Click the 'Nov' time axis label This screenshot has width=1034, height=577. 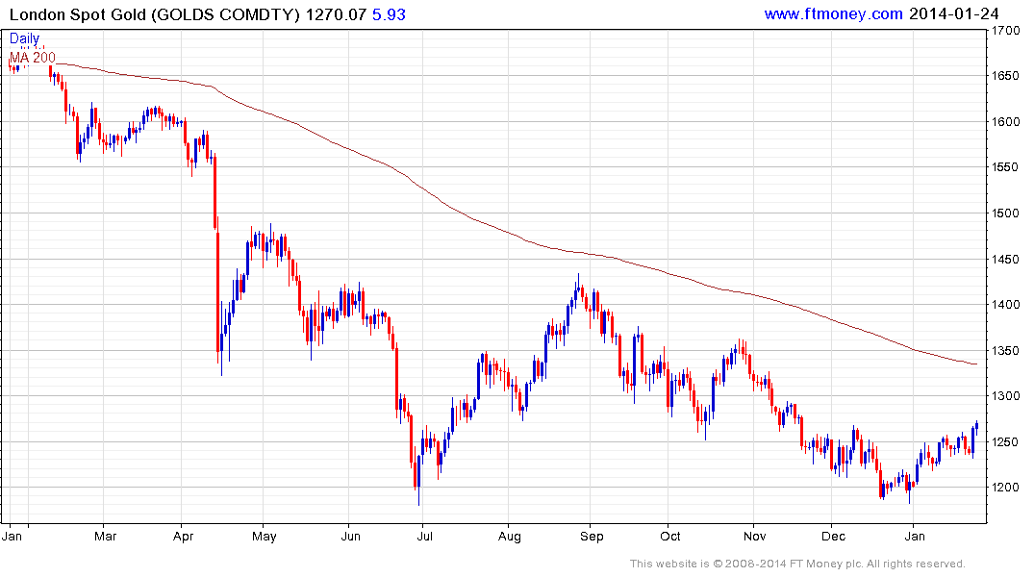point(755,537)
